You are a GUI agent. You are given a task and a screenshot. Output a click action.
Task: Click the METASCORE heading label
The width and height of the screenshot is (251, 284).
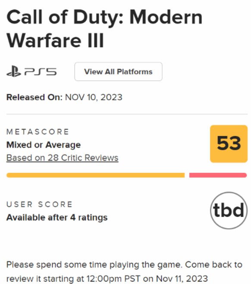click(x=38, y=132)
